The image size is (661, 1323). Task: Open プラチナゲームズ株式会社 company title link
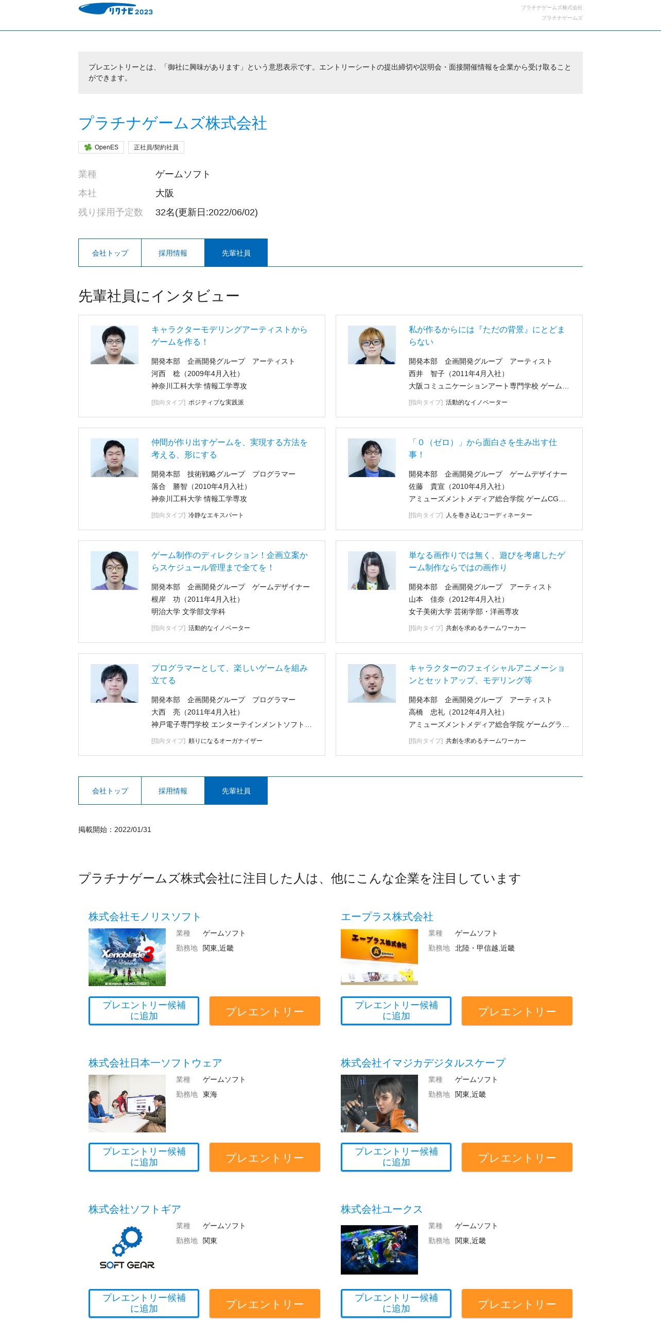[x=172, y=124]
